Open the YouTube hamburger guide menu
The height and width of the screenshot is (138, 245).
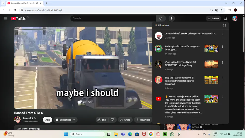pyautogui.click(x=6, y=19)
